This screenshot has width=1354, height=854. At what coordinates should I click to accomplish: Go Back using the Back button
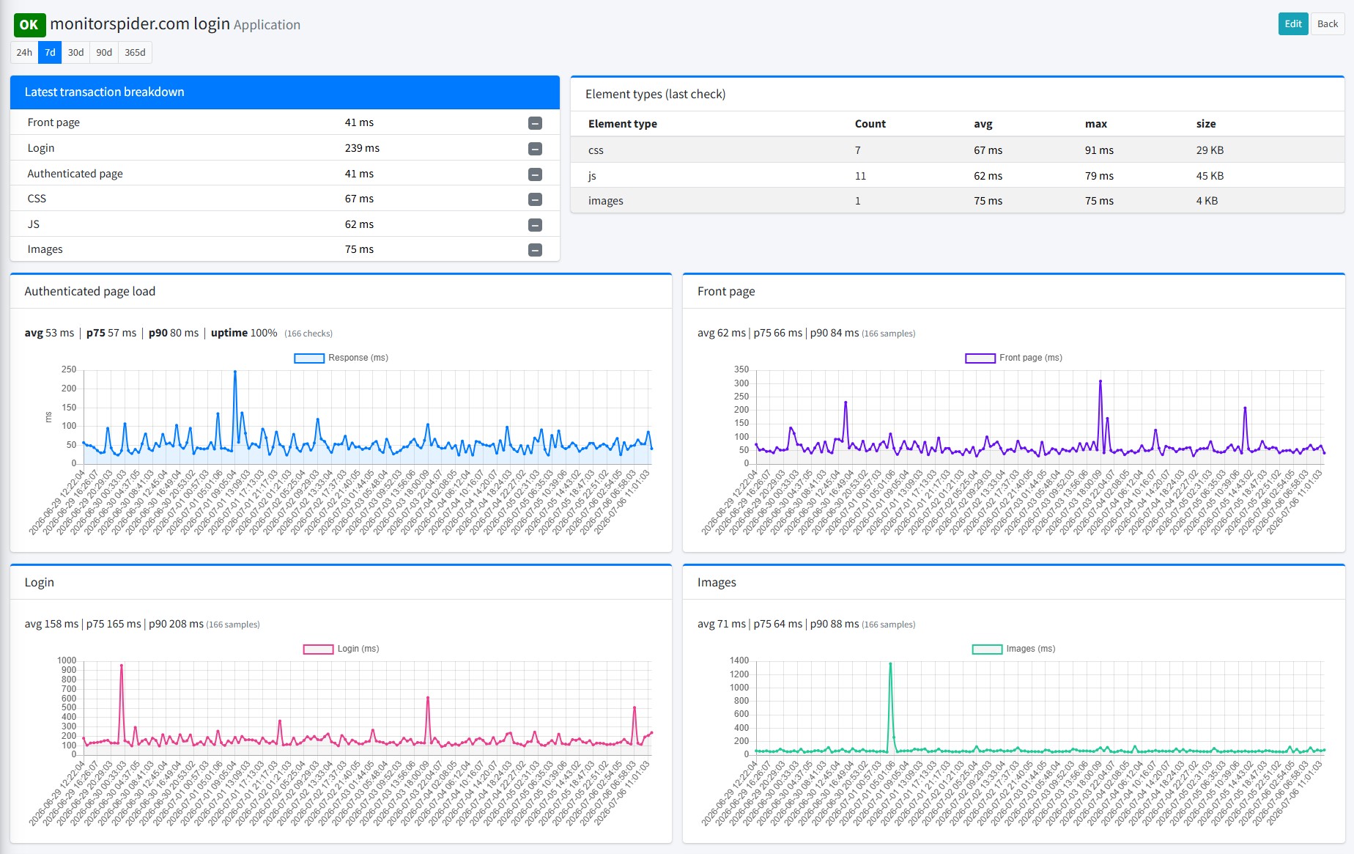(x=1327, y=23)
